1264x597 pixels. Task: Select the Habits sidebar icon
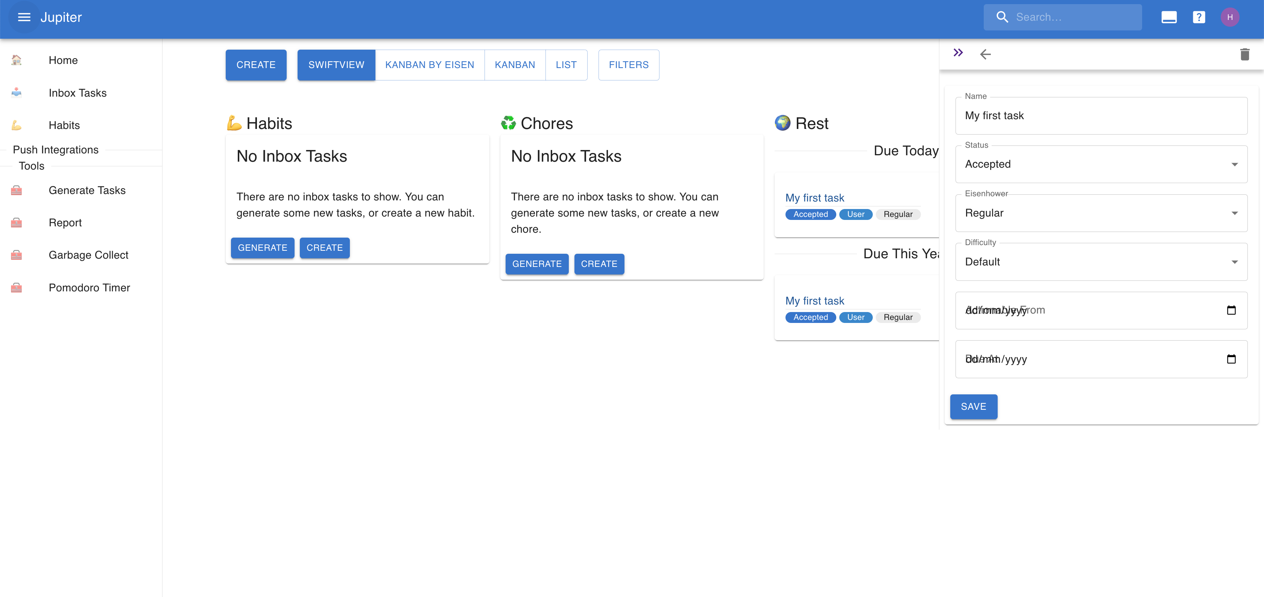pyautogui.click(x=16, y=125)
